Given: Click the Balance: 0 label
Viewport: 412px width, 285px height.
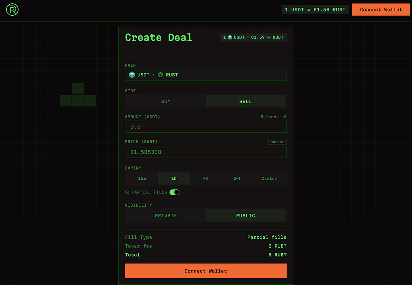Looking at the screenshot, I should point(274,117).
